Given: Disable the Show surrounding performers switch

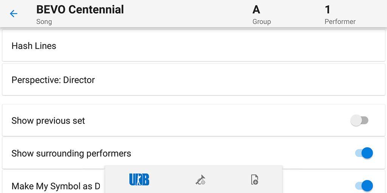Looking at the screenshot, I should click(x=364, y=153).
